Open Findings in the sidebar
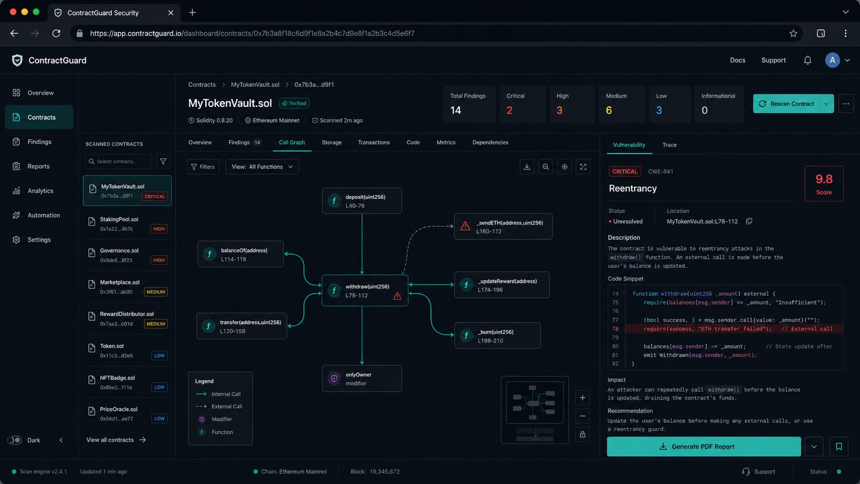Screen dimensions: 860x484 39,142
